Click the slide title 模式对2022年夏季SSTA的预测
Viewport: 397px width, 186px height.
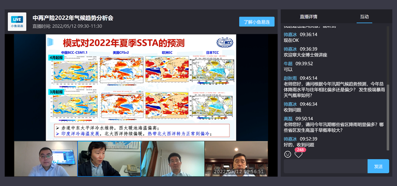(124, 43)
